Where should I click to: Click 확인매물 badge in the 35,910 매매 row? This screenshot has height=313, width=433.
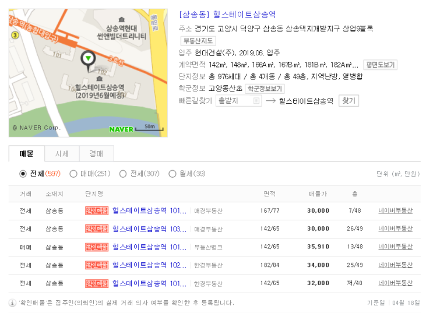click(97, 247)
